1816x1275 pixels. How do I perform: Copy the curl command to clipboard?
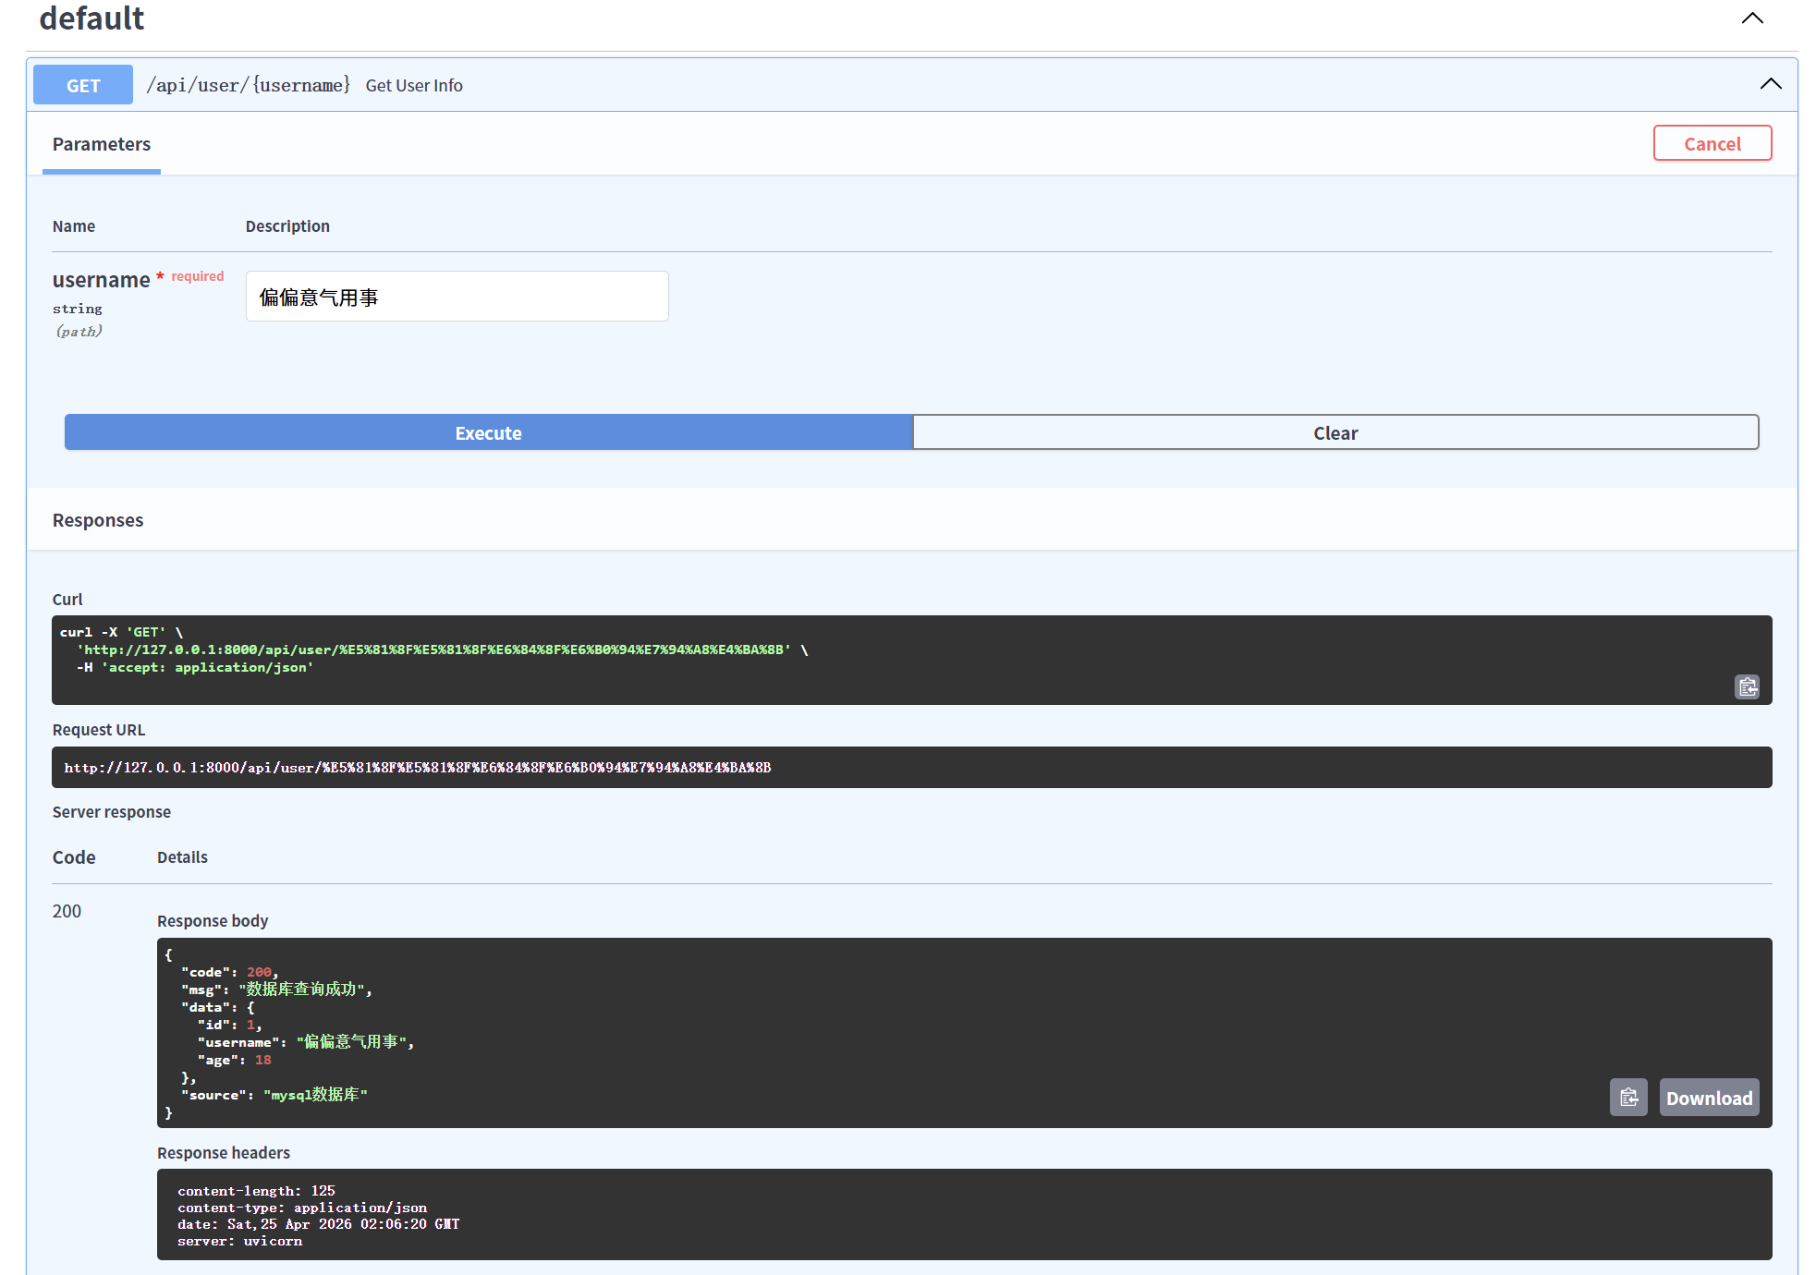pos(1746,686)
